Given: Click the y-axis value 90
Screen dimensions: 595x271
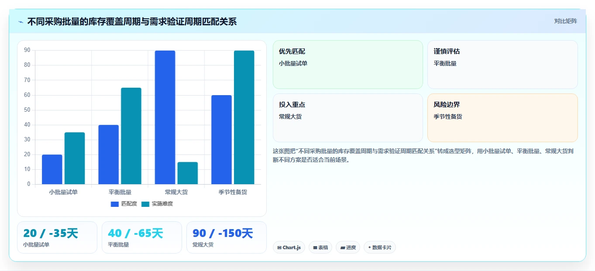Looking at the screenshot, I should [x=27, y=50].
